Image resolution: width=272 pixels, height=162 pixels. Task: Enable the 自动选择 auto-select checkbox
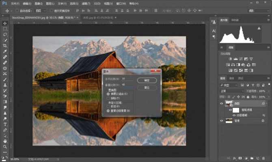click(18, 11)
